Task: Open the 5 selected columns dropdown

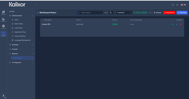Action: tap(124, 13)
